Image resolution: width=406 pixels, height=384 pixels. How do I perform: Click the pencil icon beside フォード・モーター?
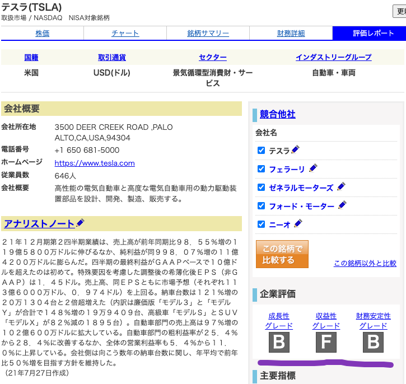342,205
